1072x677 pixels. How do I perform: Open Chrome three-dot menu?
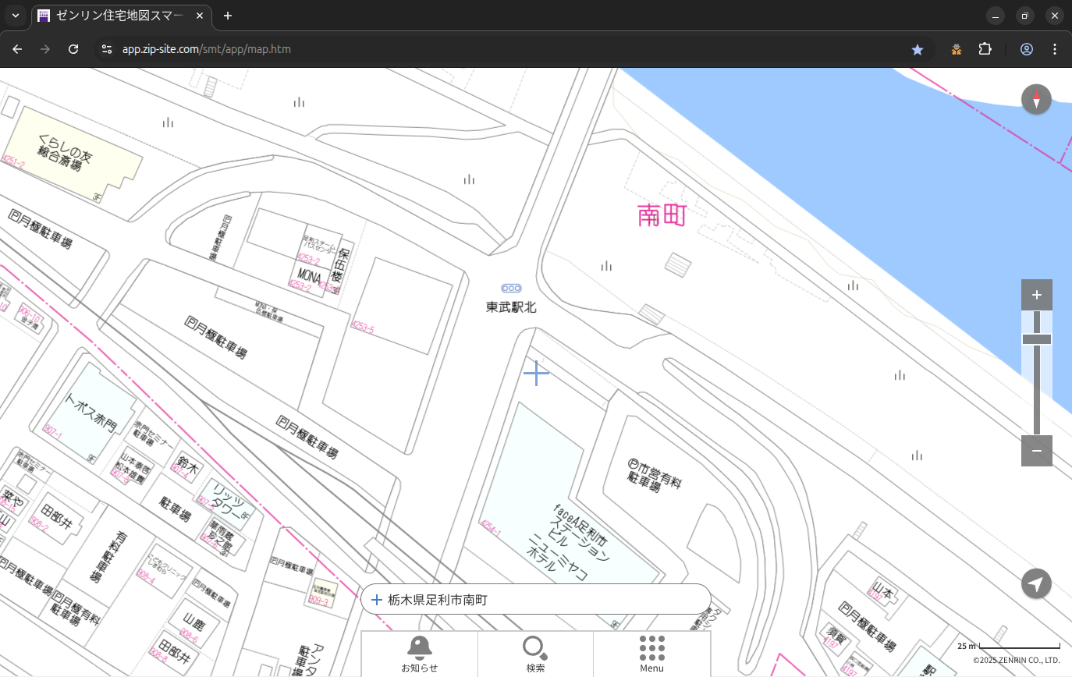(x=1055, y=49)
